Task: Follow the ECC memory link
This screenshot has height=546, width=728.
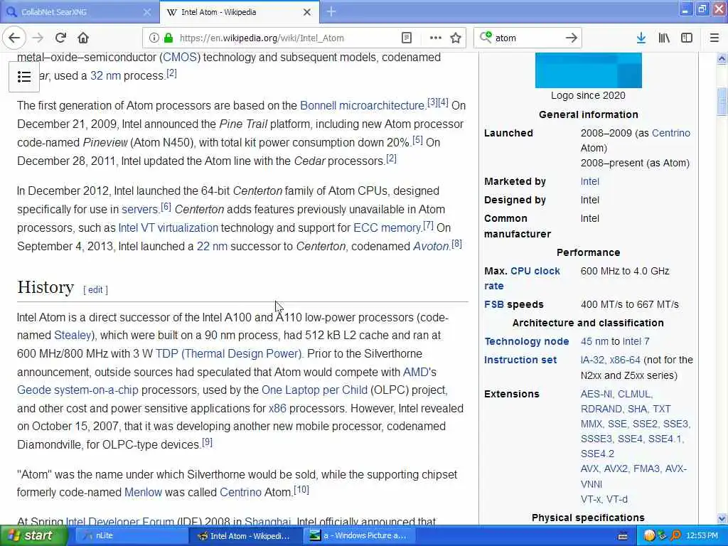Action: [387, 228]
